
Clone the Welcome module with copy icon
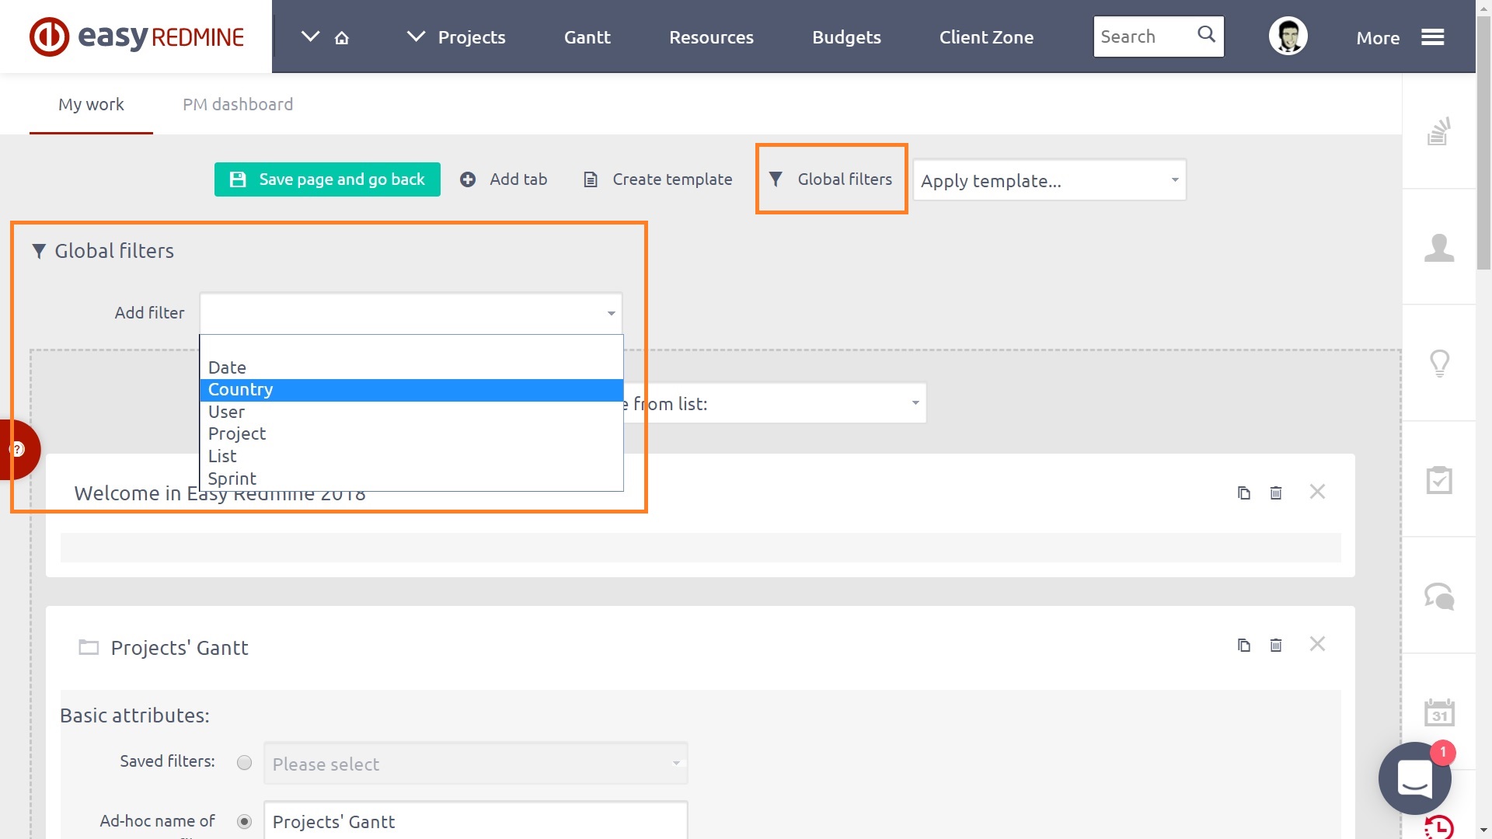click(x=1243, y=493)
